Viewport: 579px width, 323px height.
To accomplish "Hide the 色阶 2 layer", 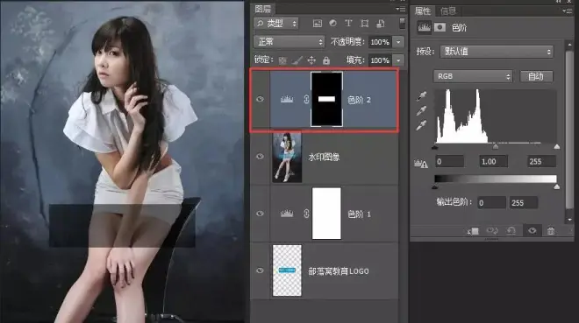I will pyautogui.click(x=260, y=99).
